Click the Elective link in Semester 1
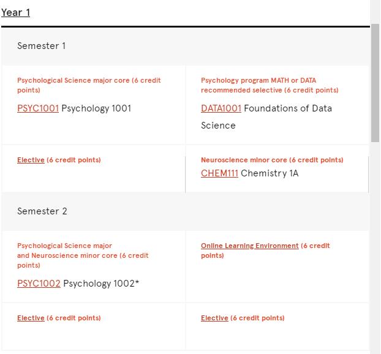 coord(31,160)
